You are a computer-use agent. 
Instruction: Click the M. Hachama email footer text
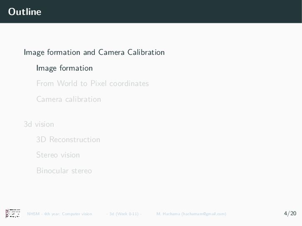click(x=191, y=214)
